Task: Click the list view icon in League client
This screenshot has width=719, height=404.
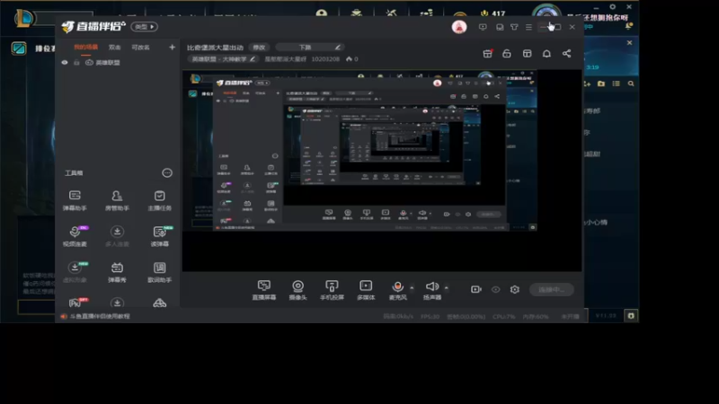Action: (x=616, y=83)
